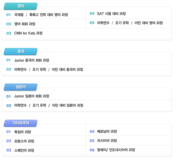
Task: Open Junior 중국어 회화 과정
Action: (32, 60)
